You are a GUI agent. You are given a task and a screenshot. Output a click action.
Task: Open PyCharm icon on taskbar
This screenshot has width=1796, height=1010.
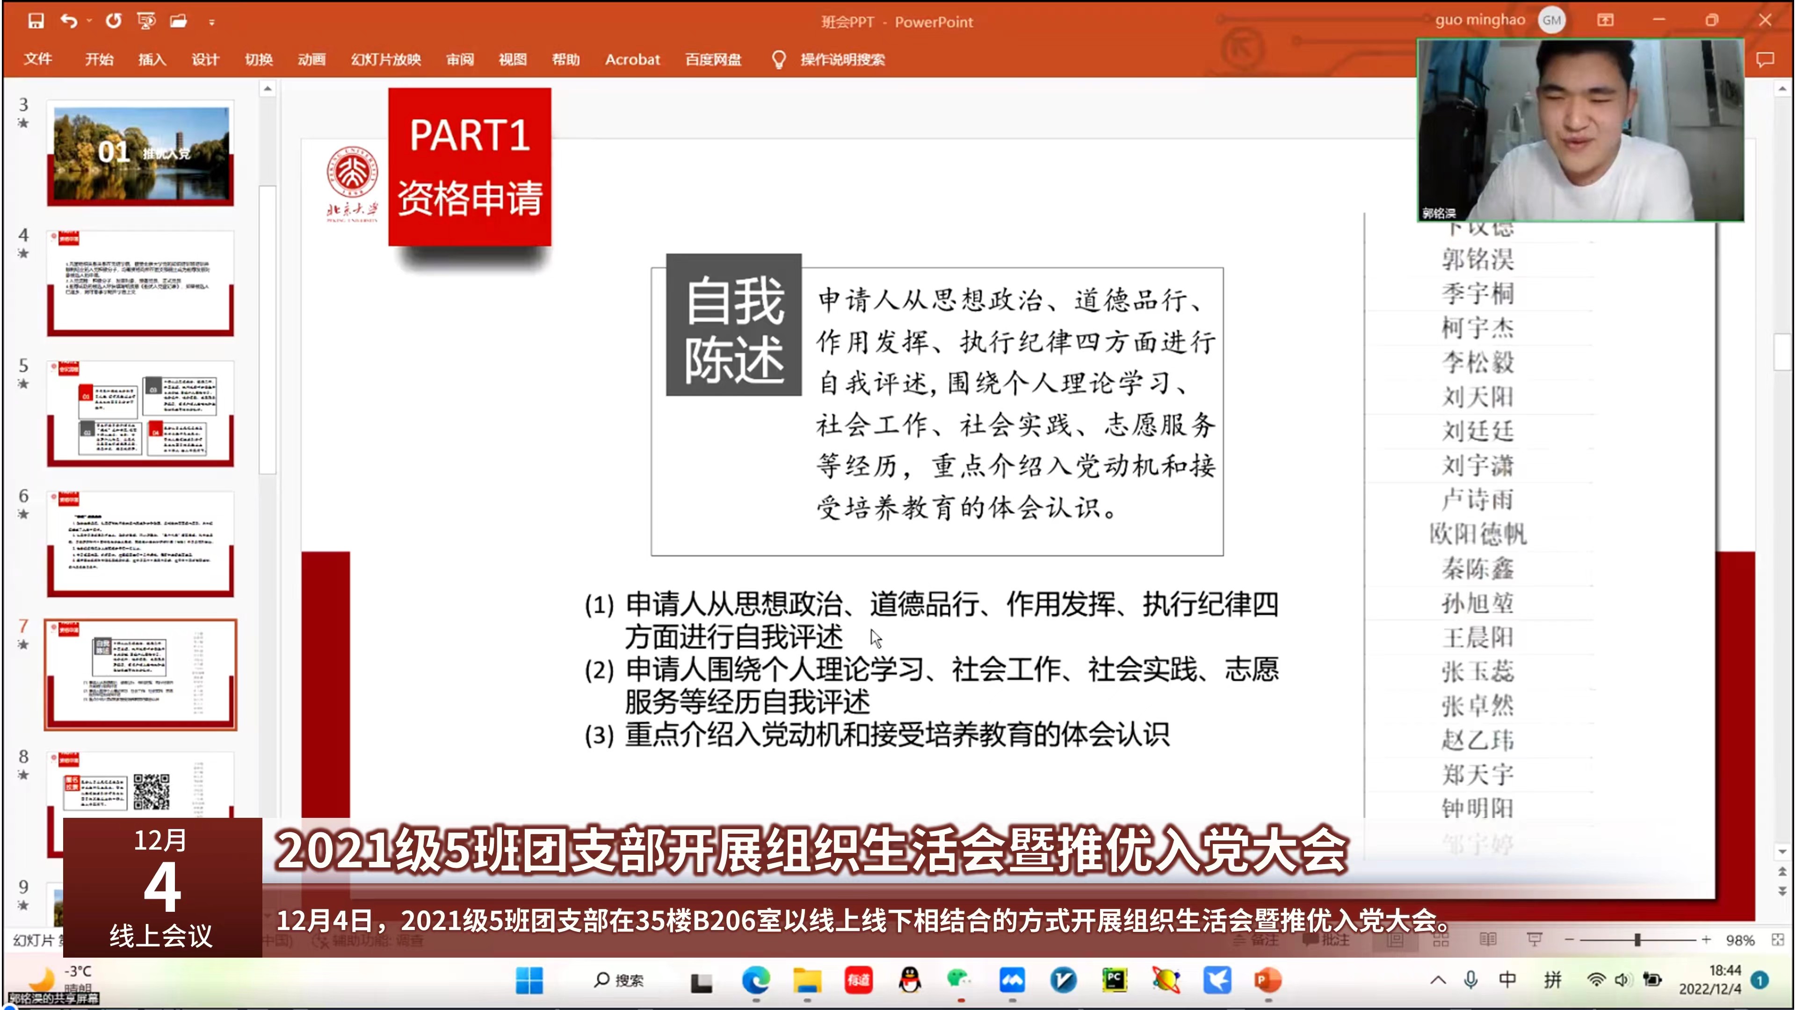coord(1114,980)
